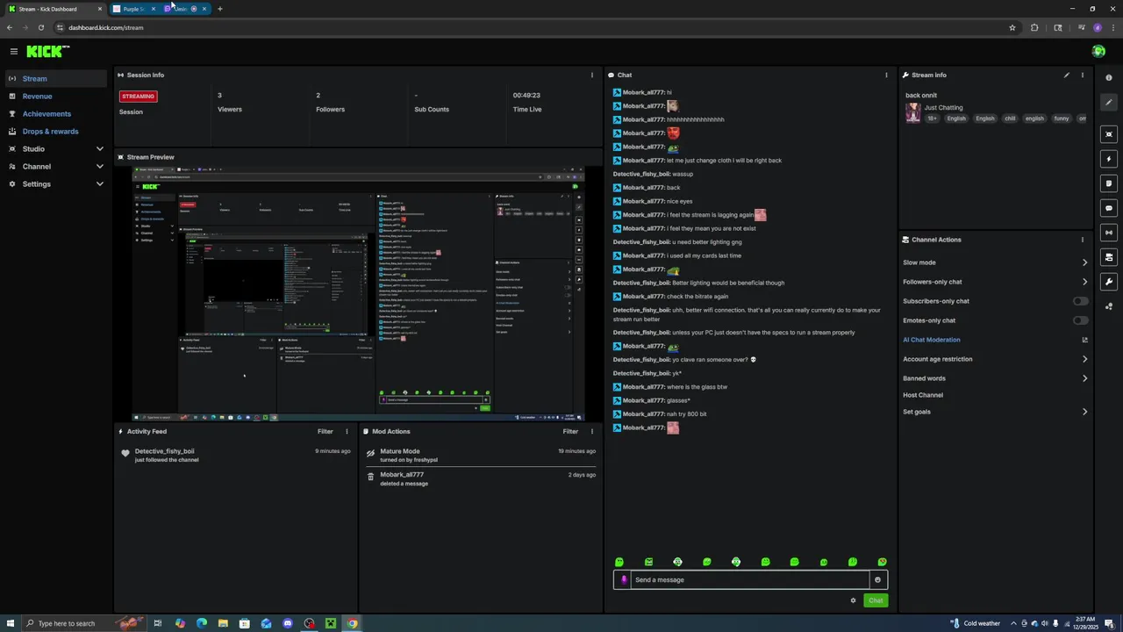Click the Just Chatting category thumbnail

(x=913, y=112)
